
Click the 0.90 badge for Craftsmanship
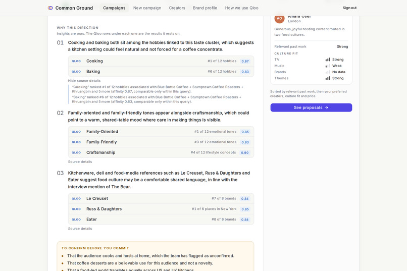[x=245, y=152]
